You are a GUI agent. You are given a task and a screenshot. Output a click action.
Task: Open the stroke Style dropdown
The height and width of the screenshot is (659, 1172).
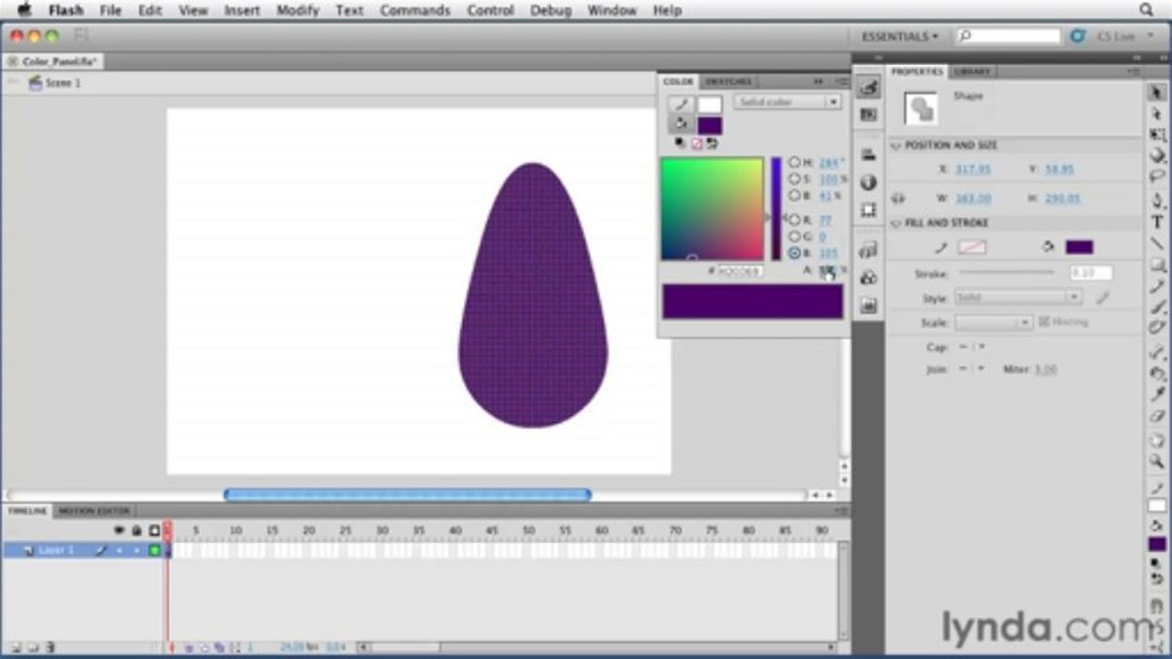pyautogui.click(x=1018, y=297)
